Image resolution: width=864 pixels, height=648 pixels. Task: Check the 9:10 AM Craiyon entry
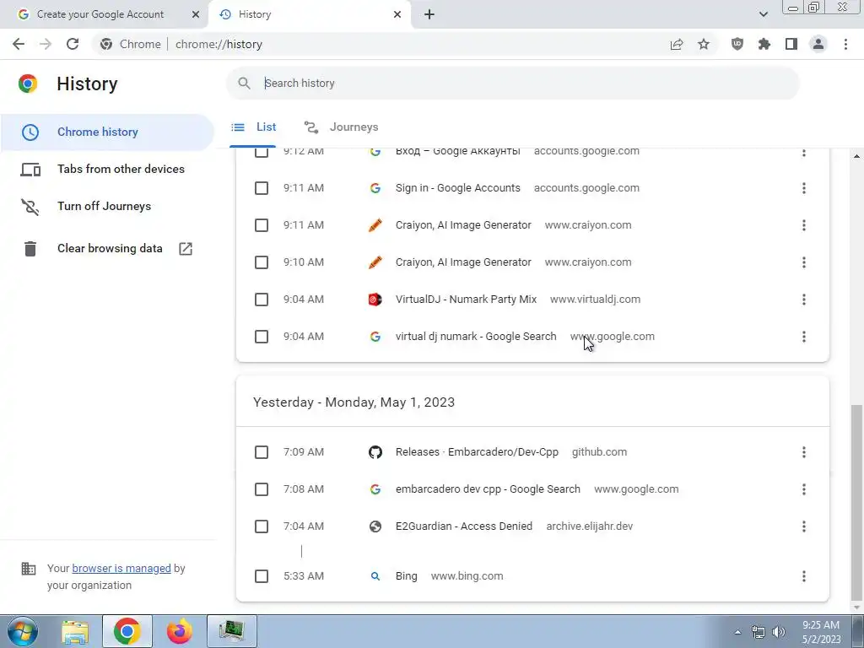[262, 262]
